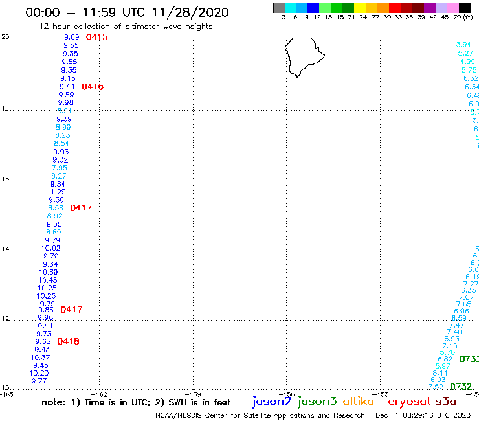Select the cyan 6 ft legend swatch
The image size is (479, 421).
coord(291,8)
